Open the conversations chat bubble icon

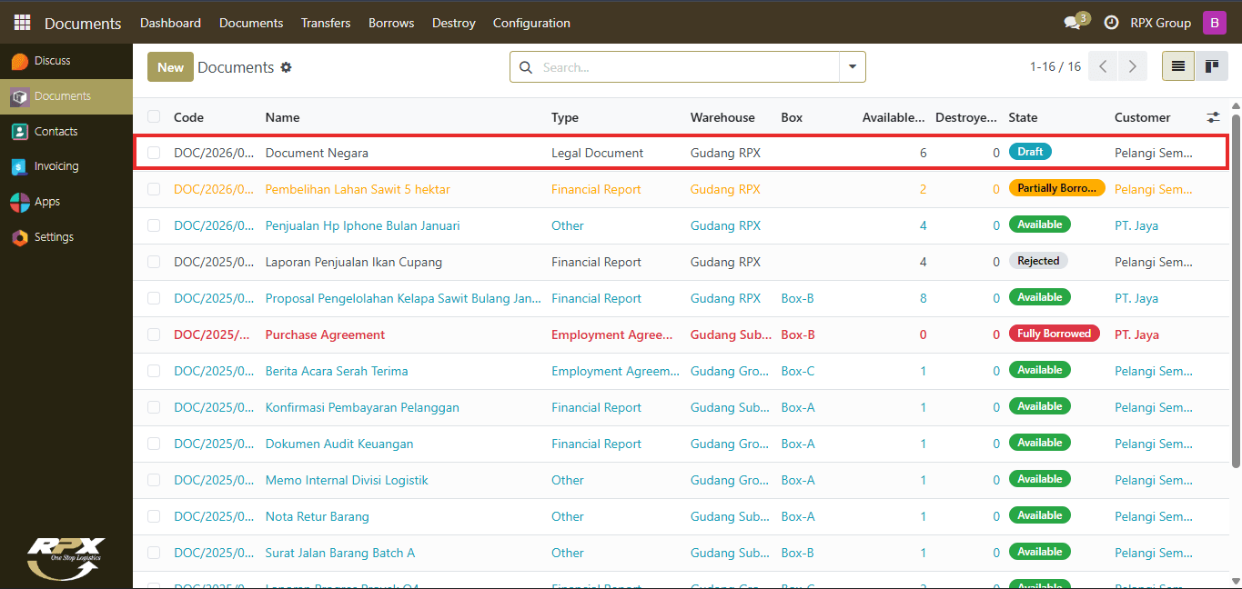tap(1073, 23)
